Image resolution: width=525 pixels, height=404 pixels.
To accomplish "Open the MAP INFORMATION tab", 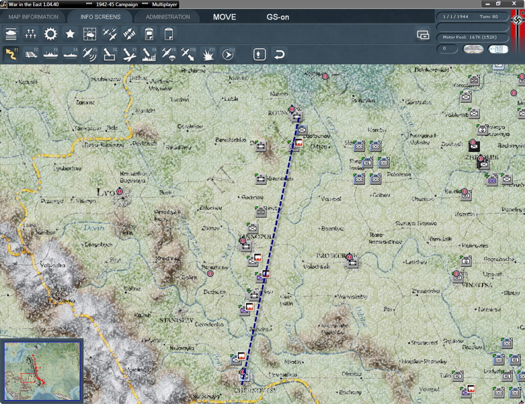I will 33,17.
